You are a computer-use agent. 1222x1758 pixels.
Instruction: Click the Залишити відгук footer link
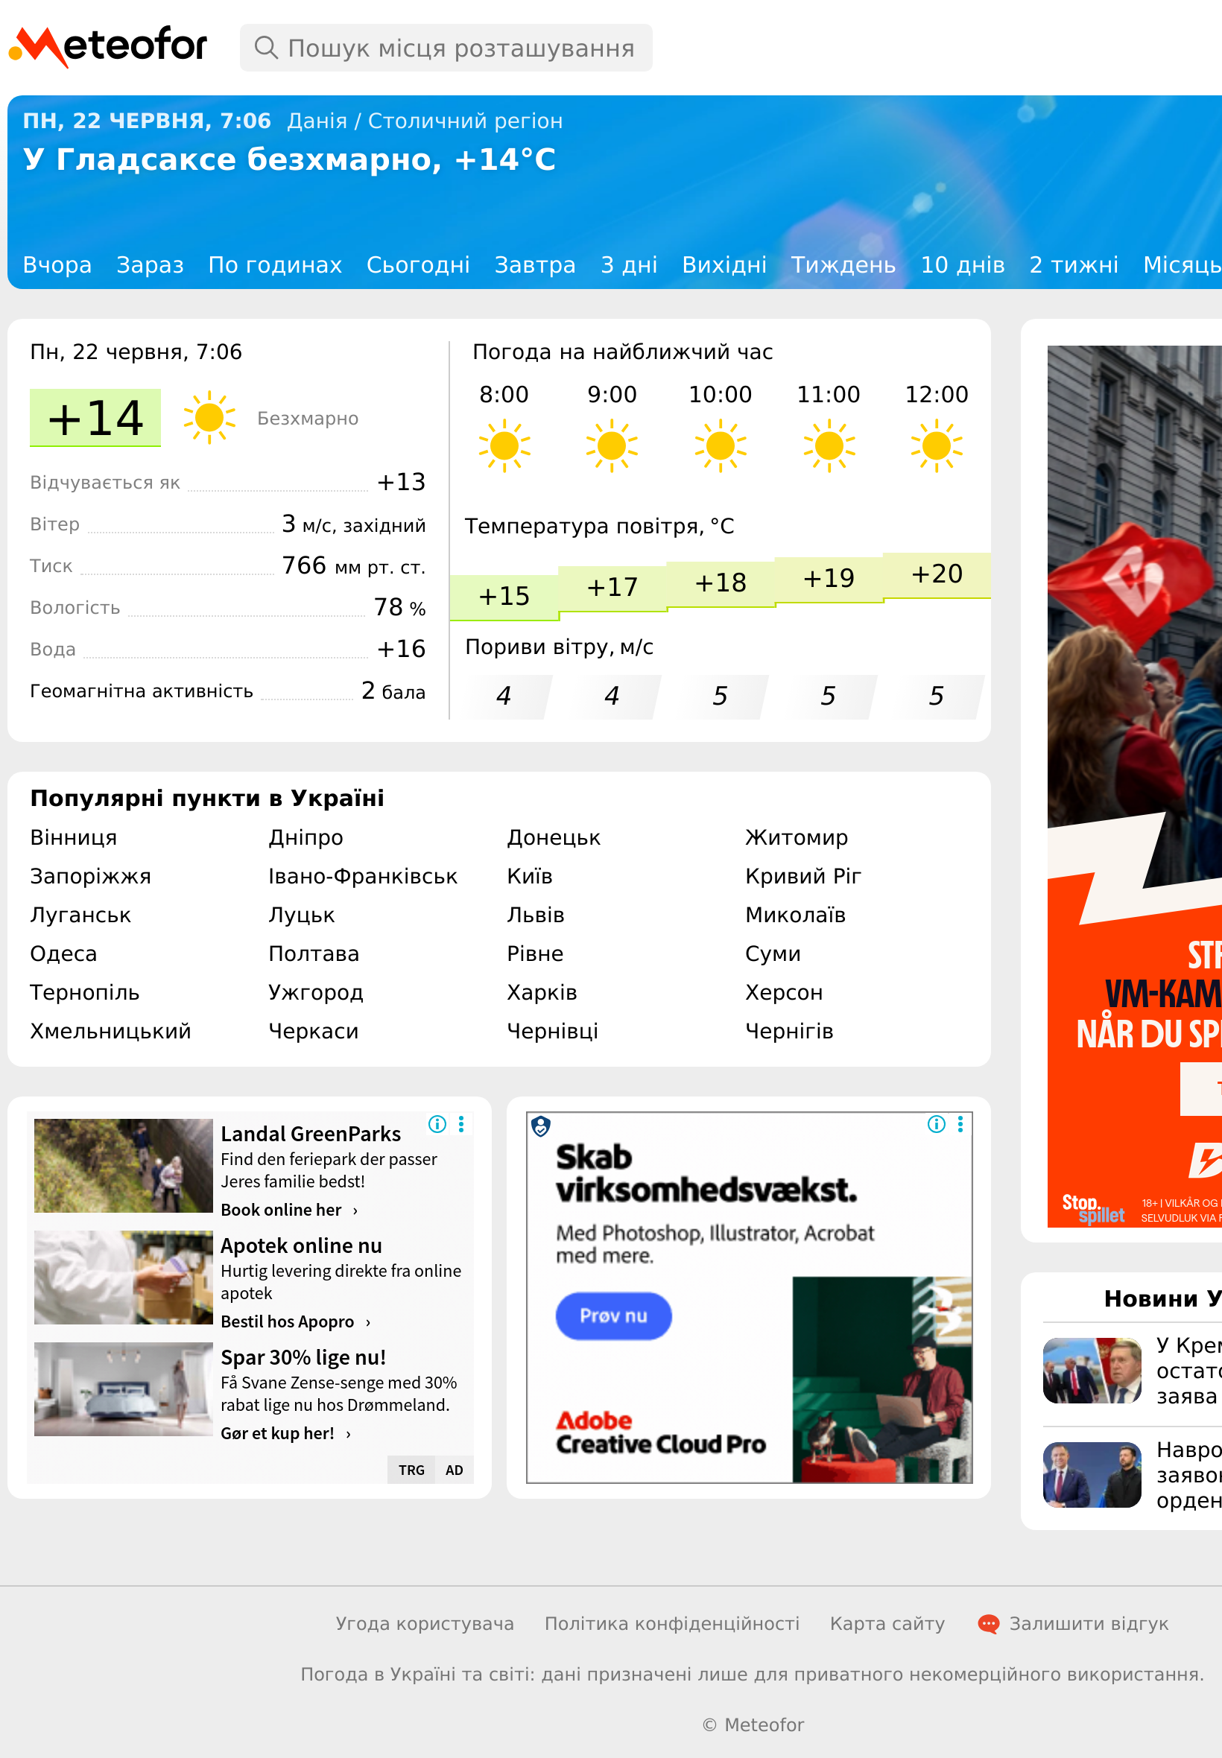tap(1088, 1623)
